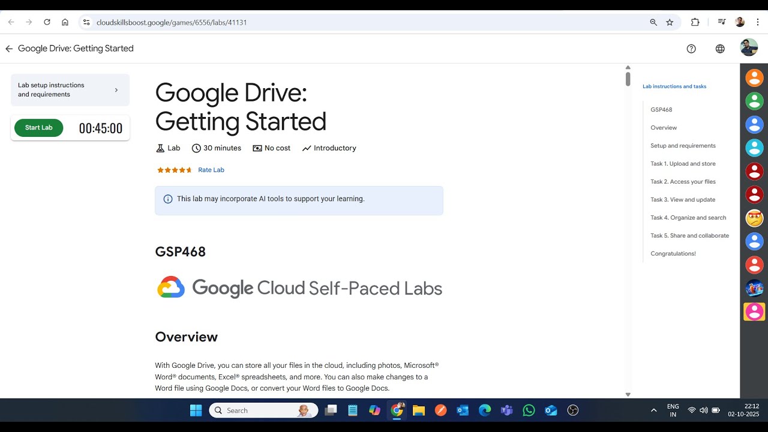Click the page scrollbar down arrow
This screenshot has height=432, width=768.
pos(628,394)
